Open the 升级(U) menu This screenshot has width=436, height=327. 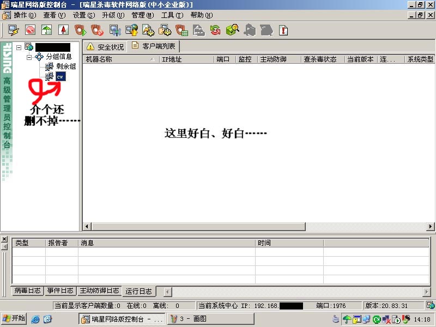point(113,15)
